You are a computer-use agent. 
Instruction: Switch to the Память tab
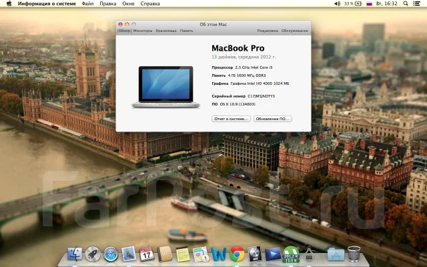pos(187,31)
